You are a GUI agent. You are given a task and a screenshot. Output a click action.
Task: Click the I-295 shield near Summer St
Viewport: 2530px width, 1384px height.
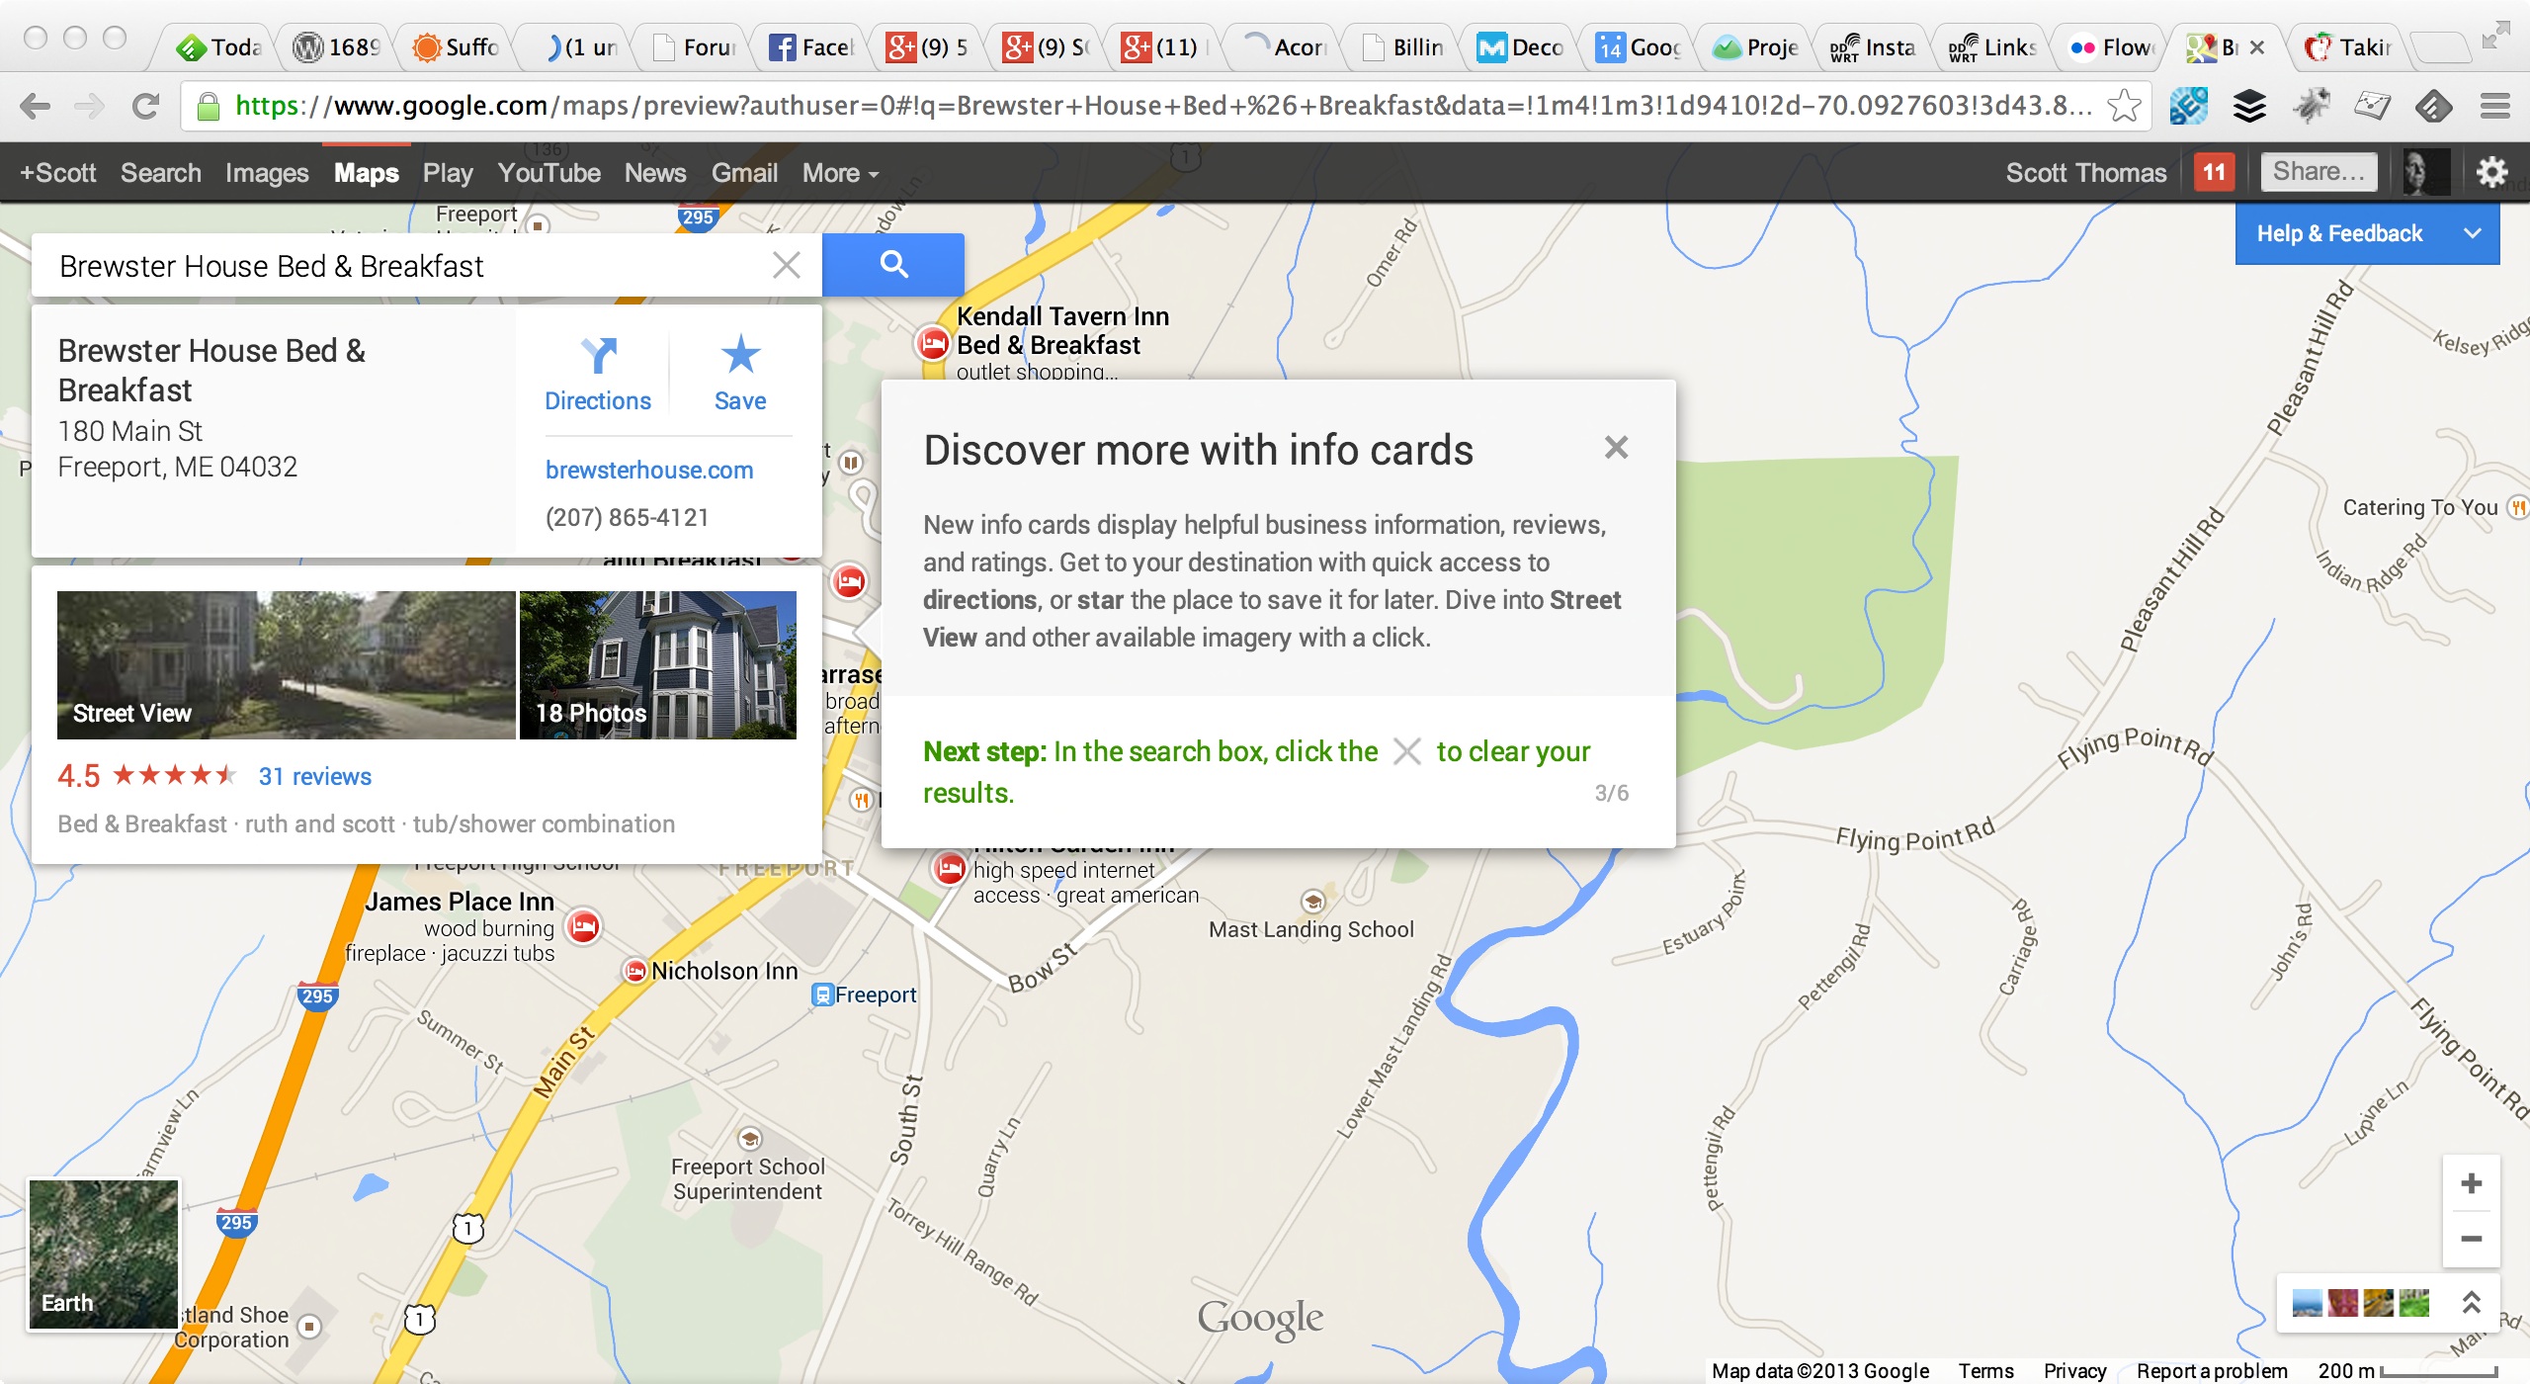point(317,995)
